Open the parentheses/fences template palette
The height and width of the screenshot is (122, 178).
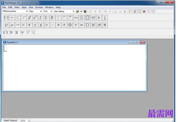6,18
